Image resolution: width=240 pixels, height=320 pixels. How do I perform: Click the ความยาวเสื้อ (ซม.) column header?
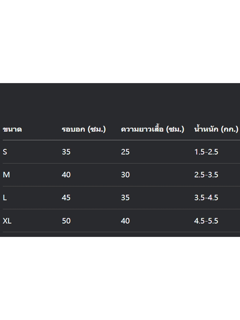[153, 129]
